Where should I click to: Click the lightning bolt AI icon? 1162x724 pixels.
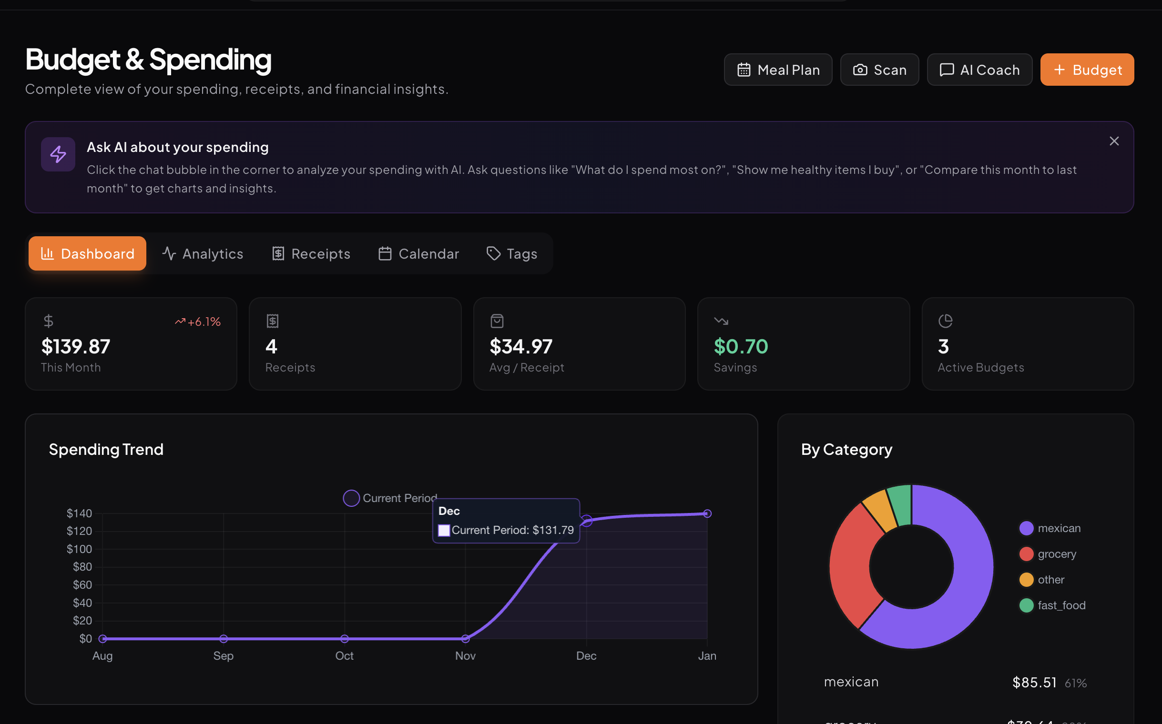click(x=58, y=154)
